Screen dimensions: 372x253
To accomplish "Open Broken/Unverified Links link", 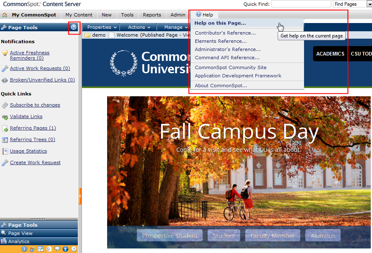I will (42, 80).
